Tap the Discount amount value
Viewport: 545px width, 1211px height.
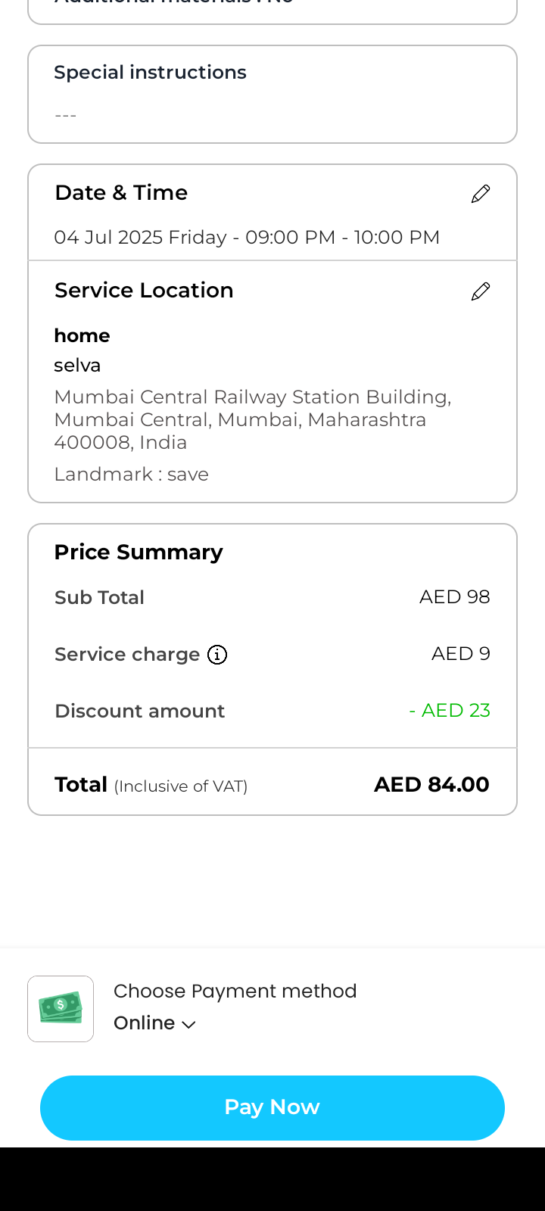click(x=450, y=711)
